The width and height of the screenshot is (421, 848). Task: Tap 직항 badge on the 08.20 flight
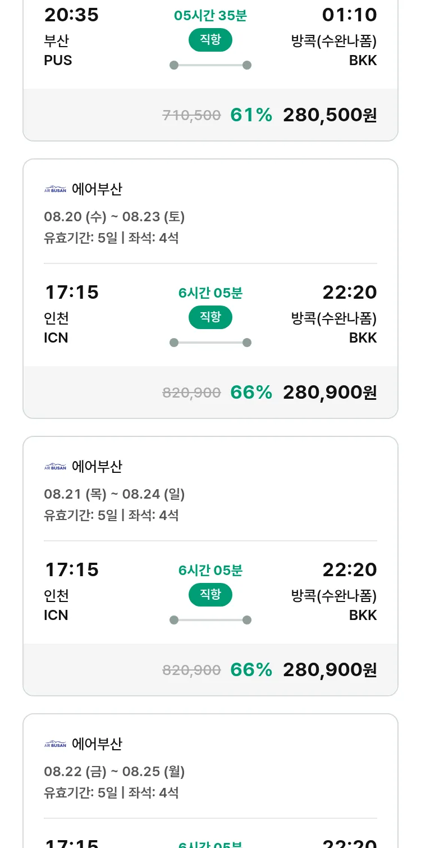click(210, 317)
